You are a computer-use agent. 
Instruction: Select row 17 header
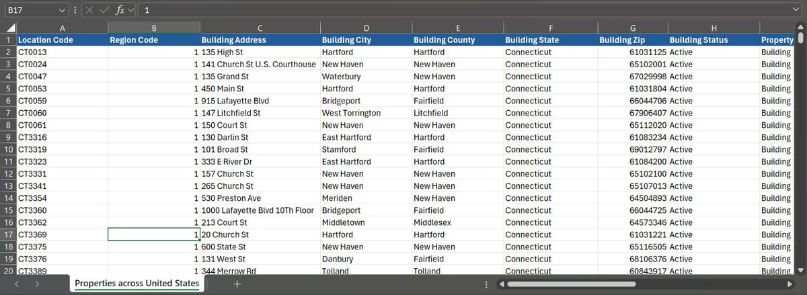8,235
